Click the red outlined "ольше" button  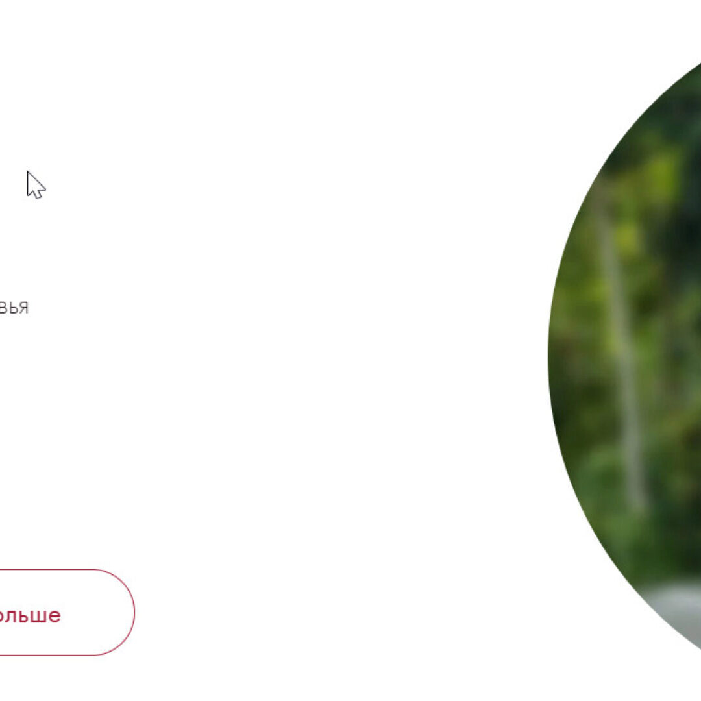[x=67, y=612]
